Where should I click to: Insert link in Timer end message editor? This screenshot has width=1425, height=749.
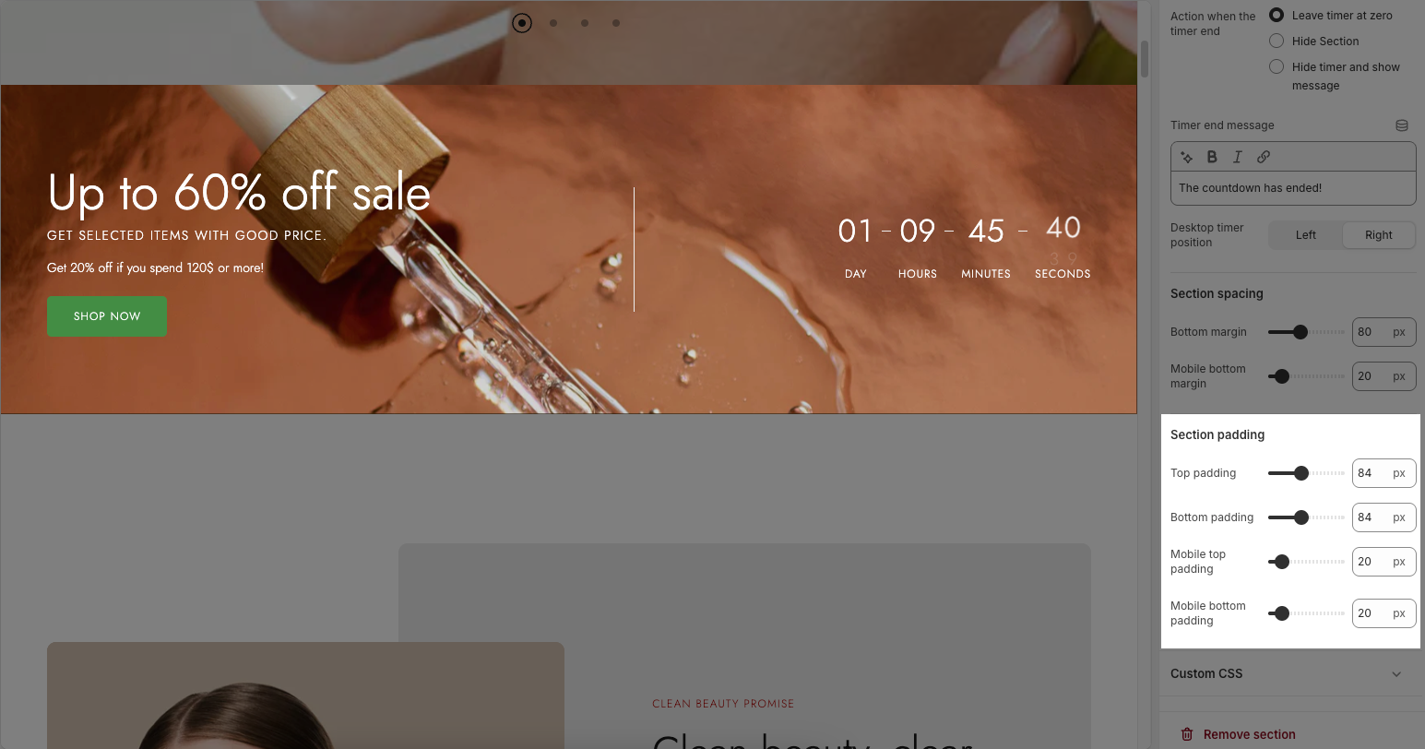pyautogui.click(x=1264, y=157)
